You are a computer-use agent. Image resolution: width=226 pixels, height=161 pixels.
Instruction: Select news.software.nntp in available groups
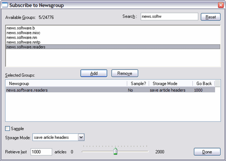[113, 42]
